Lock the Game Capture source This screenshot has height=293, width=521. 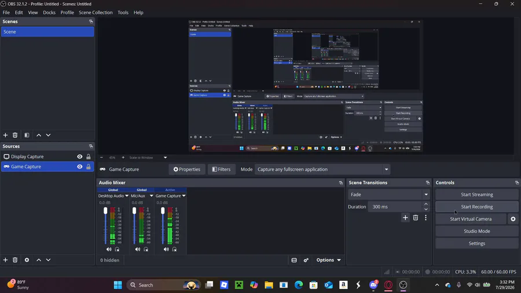[89, 167]
